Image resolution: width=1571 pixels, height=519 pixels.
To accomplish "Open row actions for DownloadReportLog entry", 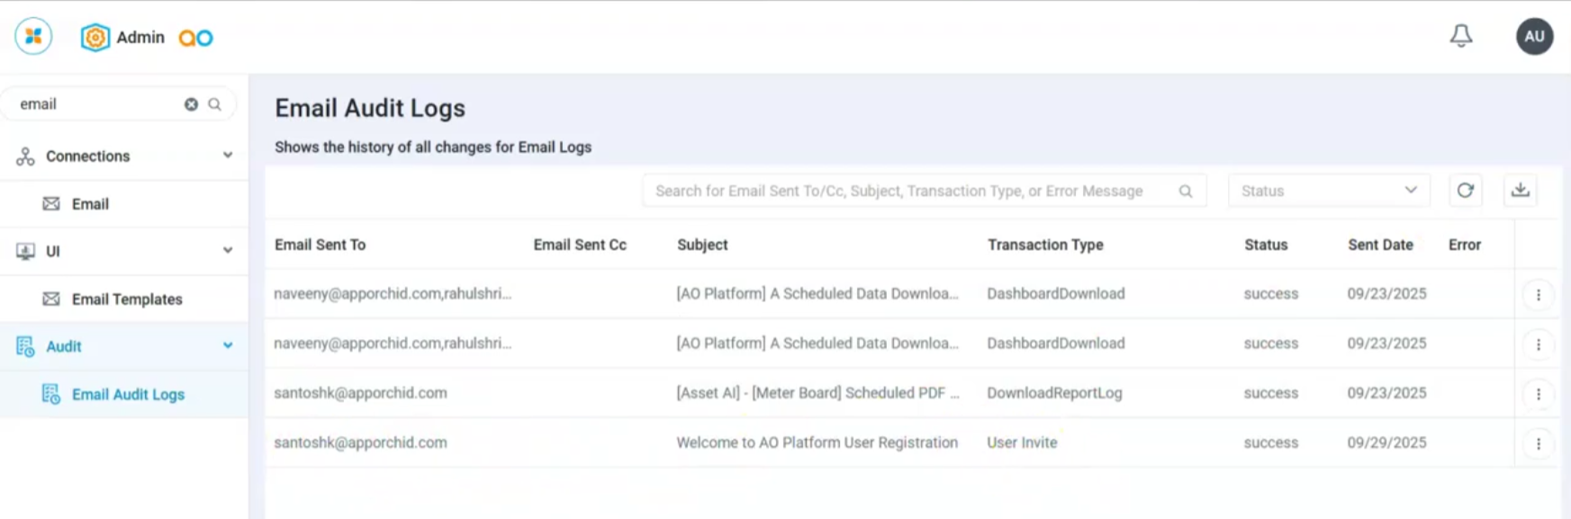I will (1538, 394).
